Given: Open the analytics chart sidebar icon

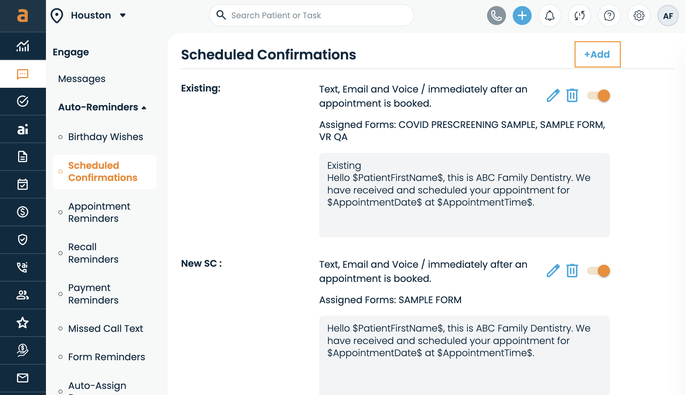Looking at the screenshot, I should [x=23, y=46].
